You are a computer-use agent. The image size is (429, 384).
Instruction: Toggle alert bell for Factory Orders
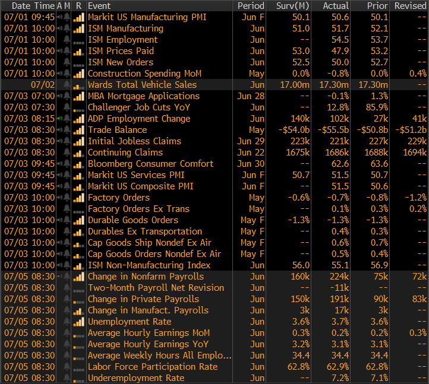(x=68, y=198)
